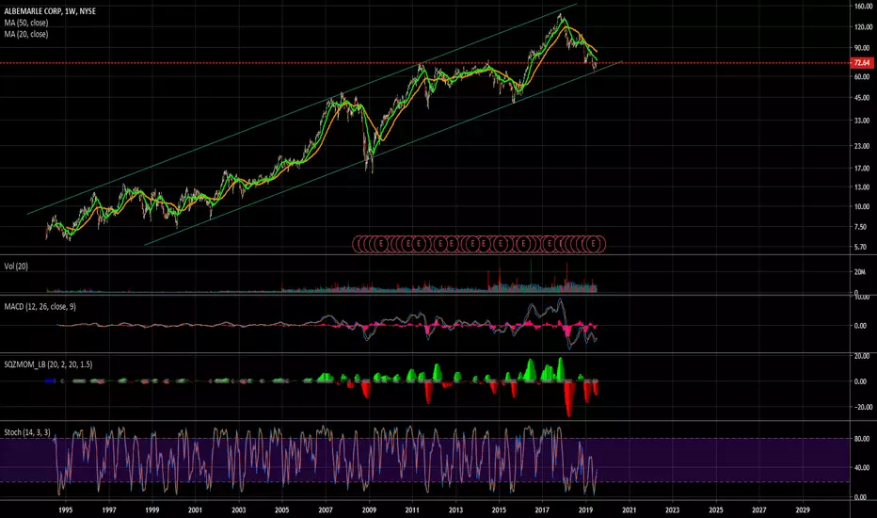Click the 2019 label on time axis
877x518 pixels.
click(585, 510)
